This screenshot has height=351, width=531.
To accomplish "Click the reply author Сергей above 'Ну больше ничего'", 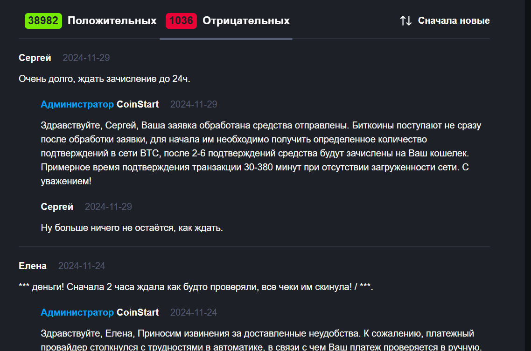I will pyautogui.click(x=57, y=207).
